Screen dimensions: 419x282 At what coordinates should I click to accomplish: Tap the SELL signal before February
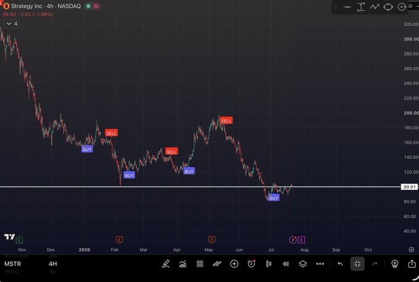click(x=111, y=133)
